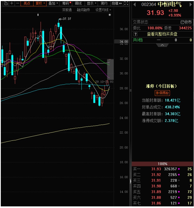Click the 涨停揭秘 button
194x208 pixels.
162,93
